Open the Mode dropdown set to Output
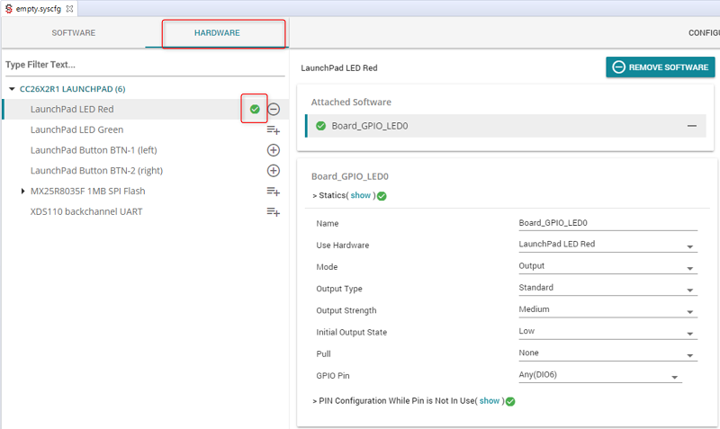Viewport: 720px width, 429px height. pos(690,268)
